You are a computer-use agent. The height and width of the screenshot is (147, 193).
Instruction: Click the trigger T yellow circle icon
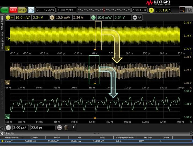point(152,10)
